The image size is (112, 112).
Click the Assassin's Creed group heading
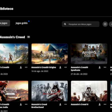point(13,37)
